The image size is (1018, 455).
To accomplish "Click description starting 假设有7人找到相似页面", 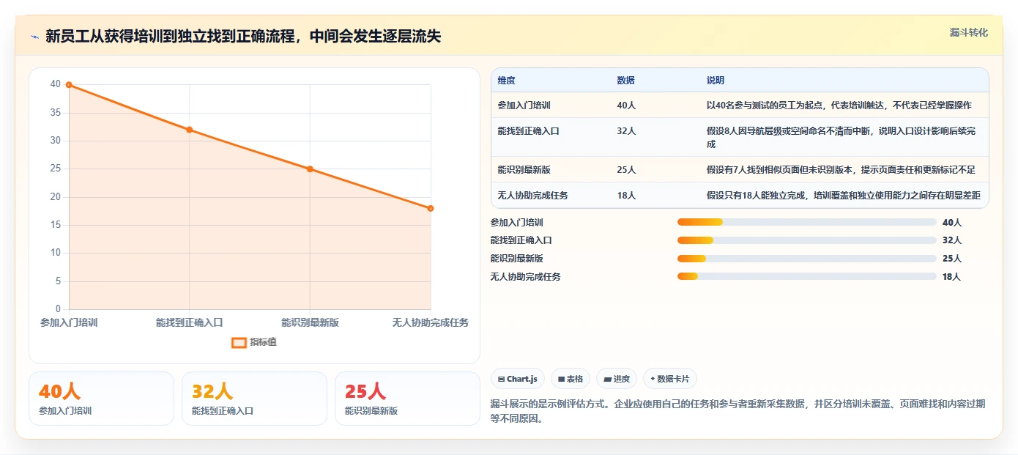I will [x=841, y=169].
